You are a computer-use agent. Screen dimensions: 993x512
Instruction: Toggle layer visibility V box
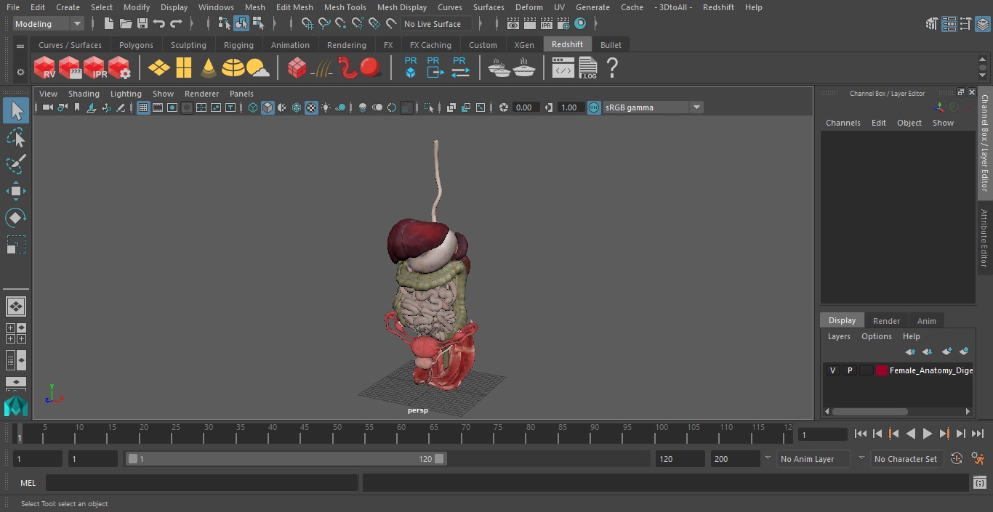pos(832,370)
